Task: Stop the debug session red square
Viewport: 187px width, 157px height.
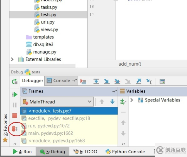Action: click(15, 115)
